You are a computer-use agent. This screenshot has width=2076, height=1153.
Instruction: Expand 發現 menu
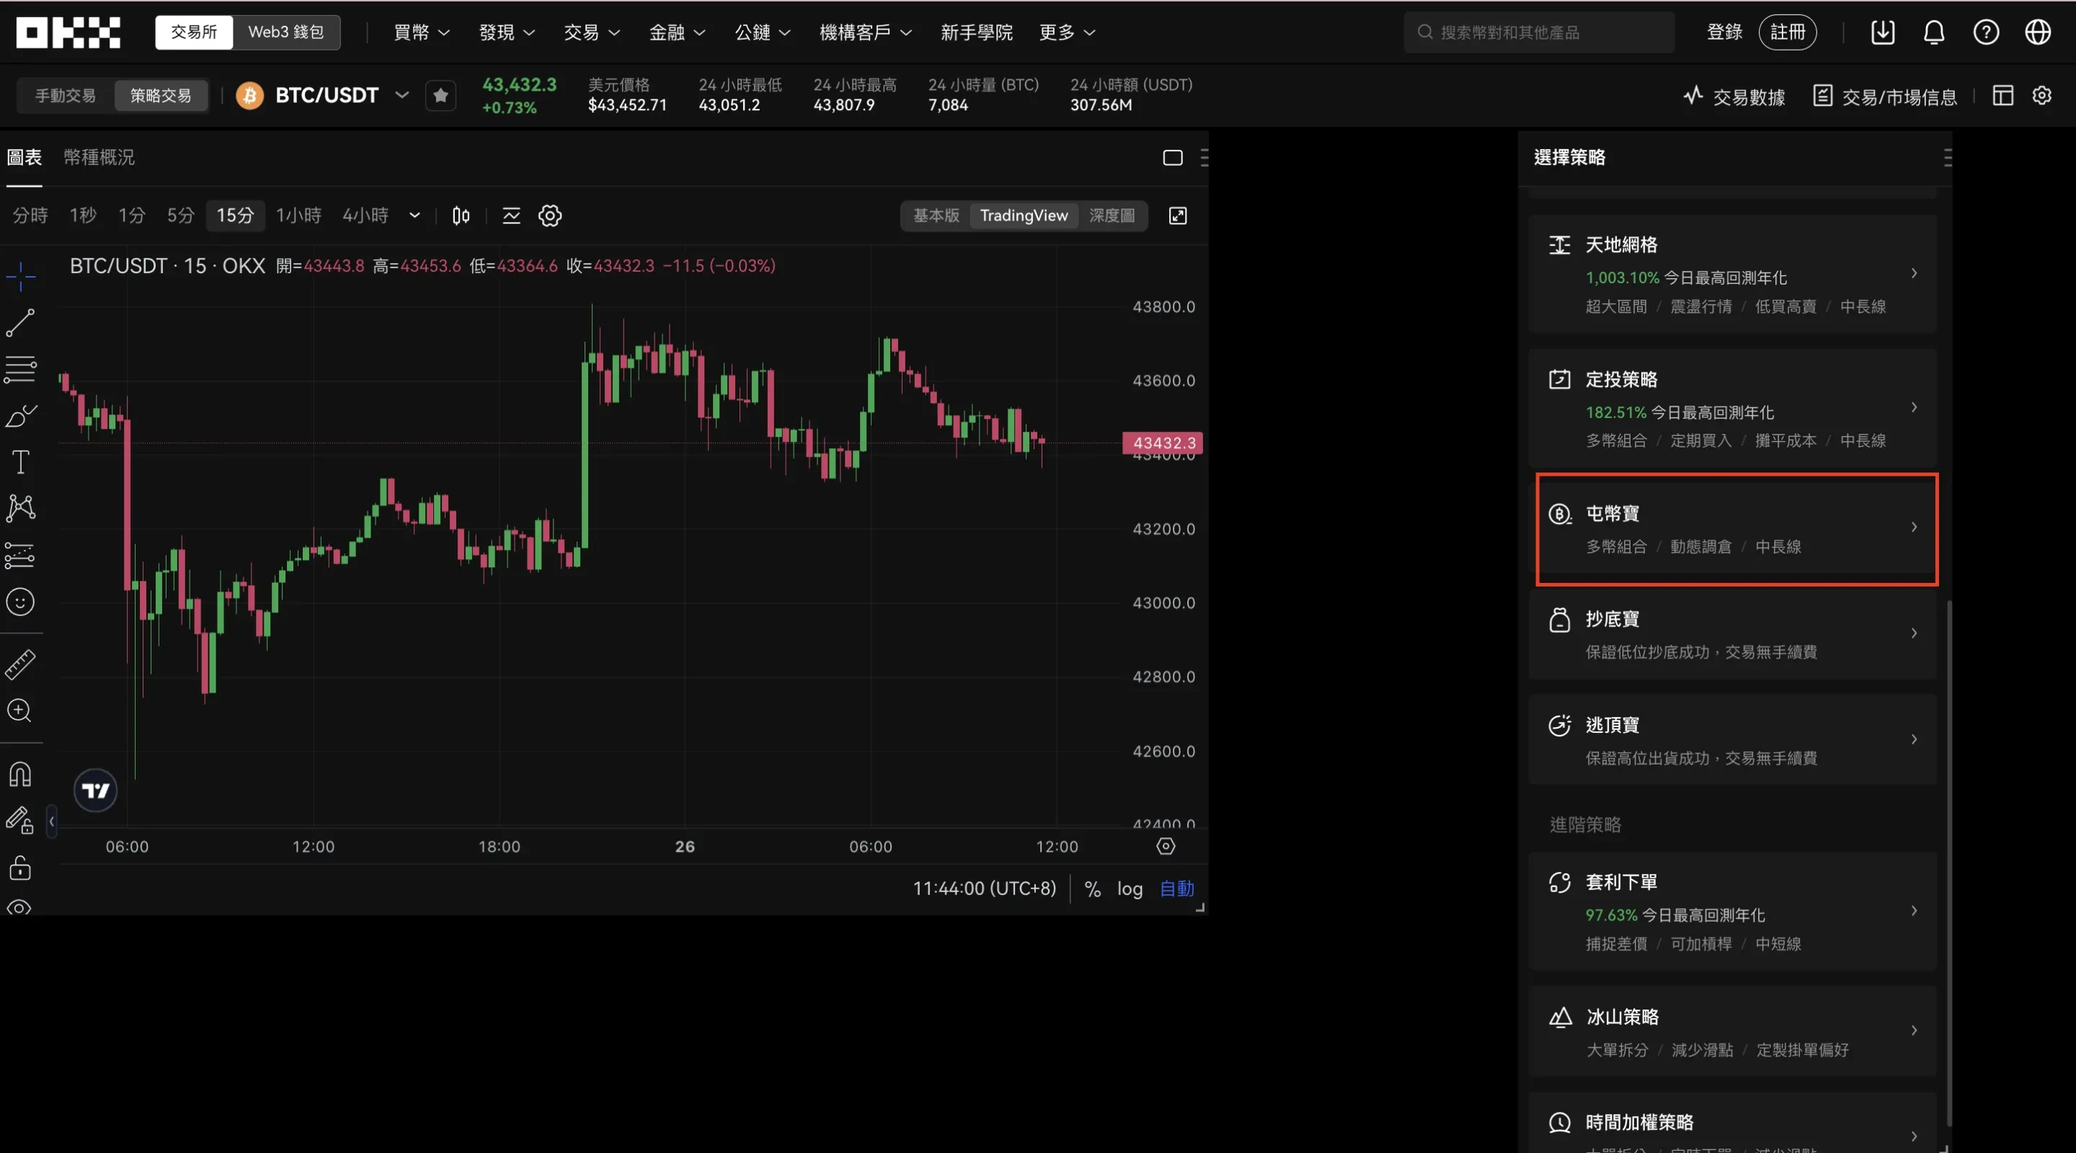pyautogui.click(x=507, y=32)
